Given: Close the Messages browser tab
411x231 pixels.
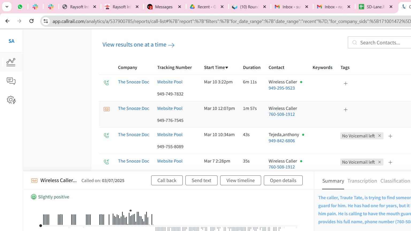Looking at the screenshot, I should tap(180, 7).
